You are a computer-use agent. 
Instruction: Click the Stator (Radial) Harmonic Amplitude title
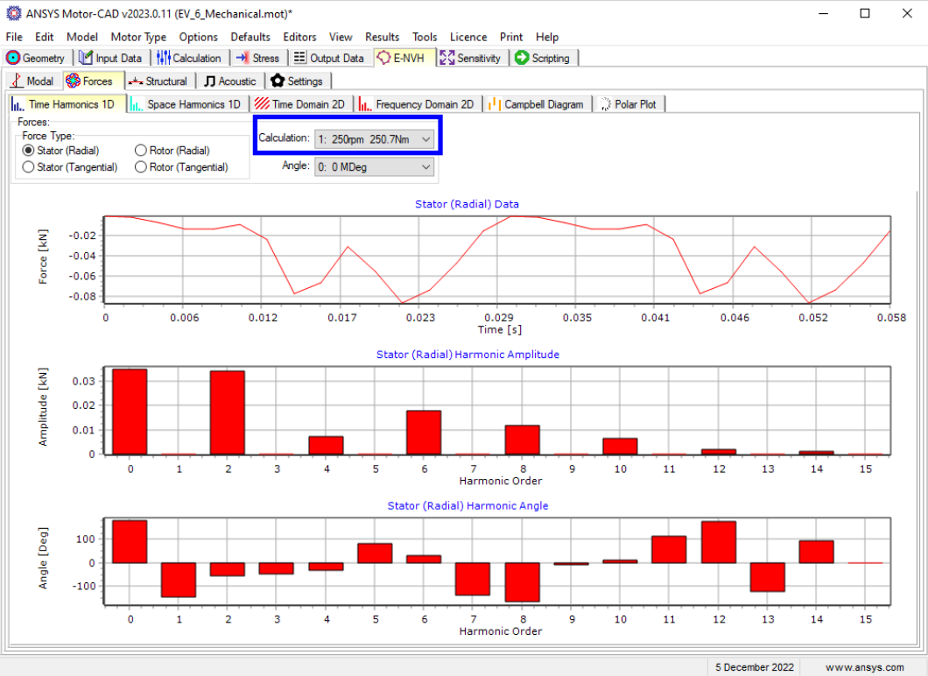[x=468, y=355]
